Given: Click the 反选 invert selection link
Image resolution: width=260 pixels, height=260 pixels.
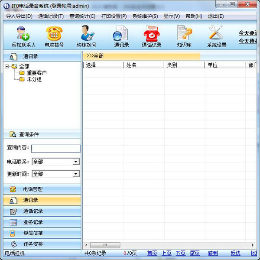Looking at the screenshot, I should (235, 253).
